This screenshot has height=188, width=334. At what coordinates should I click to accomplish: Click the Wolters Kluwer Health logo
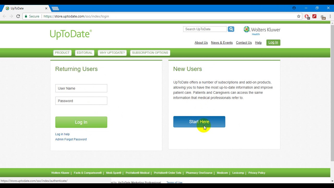point(262,31)
